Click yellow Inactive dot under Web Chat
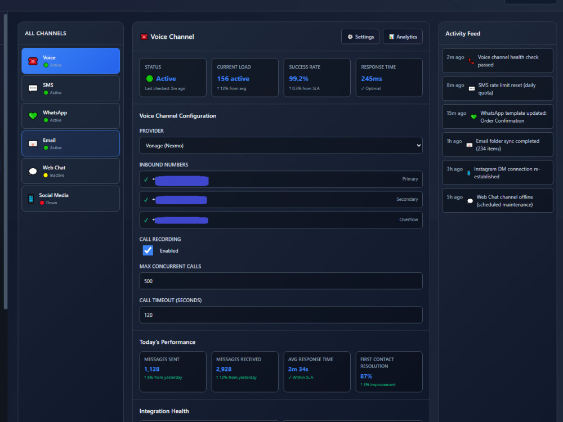Screen dimensions: 563x422 pyautogui.click(x=46, y=176)
